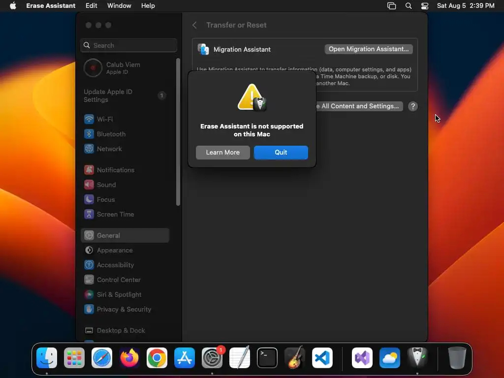Go back with the chevron beside Transfer or Reset
The image size is (504, 378).
tap(194, 25)
